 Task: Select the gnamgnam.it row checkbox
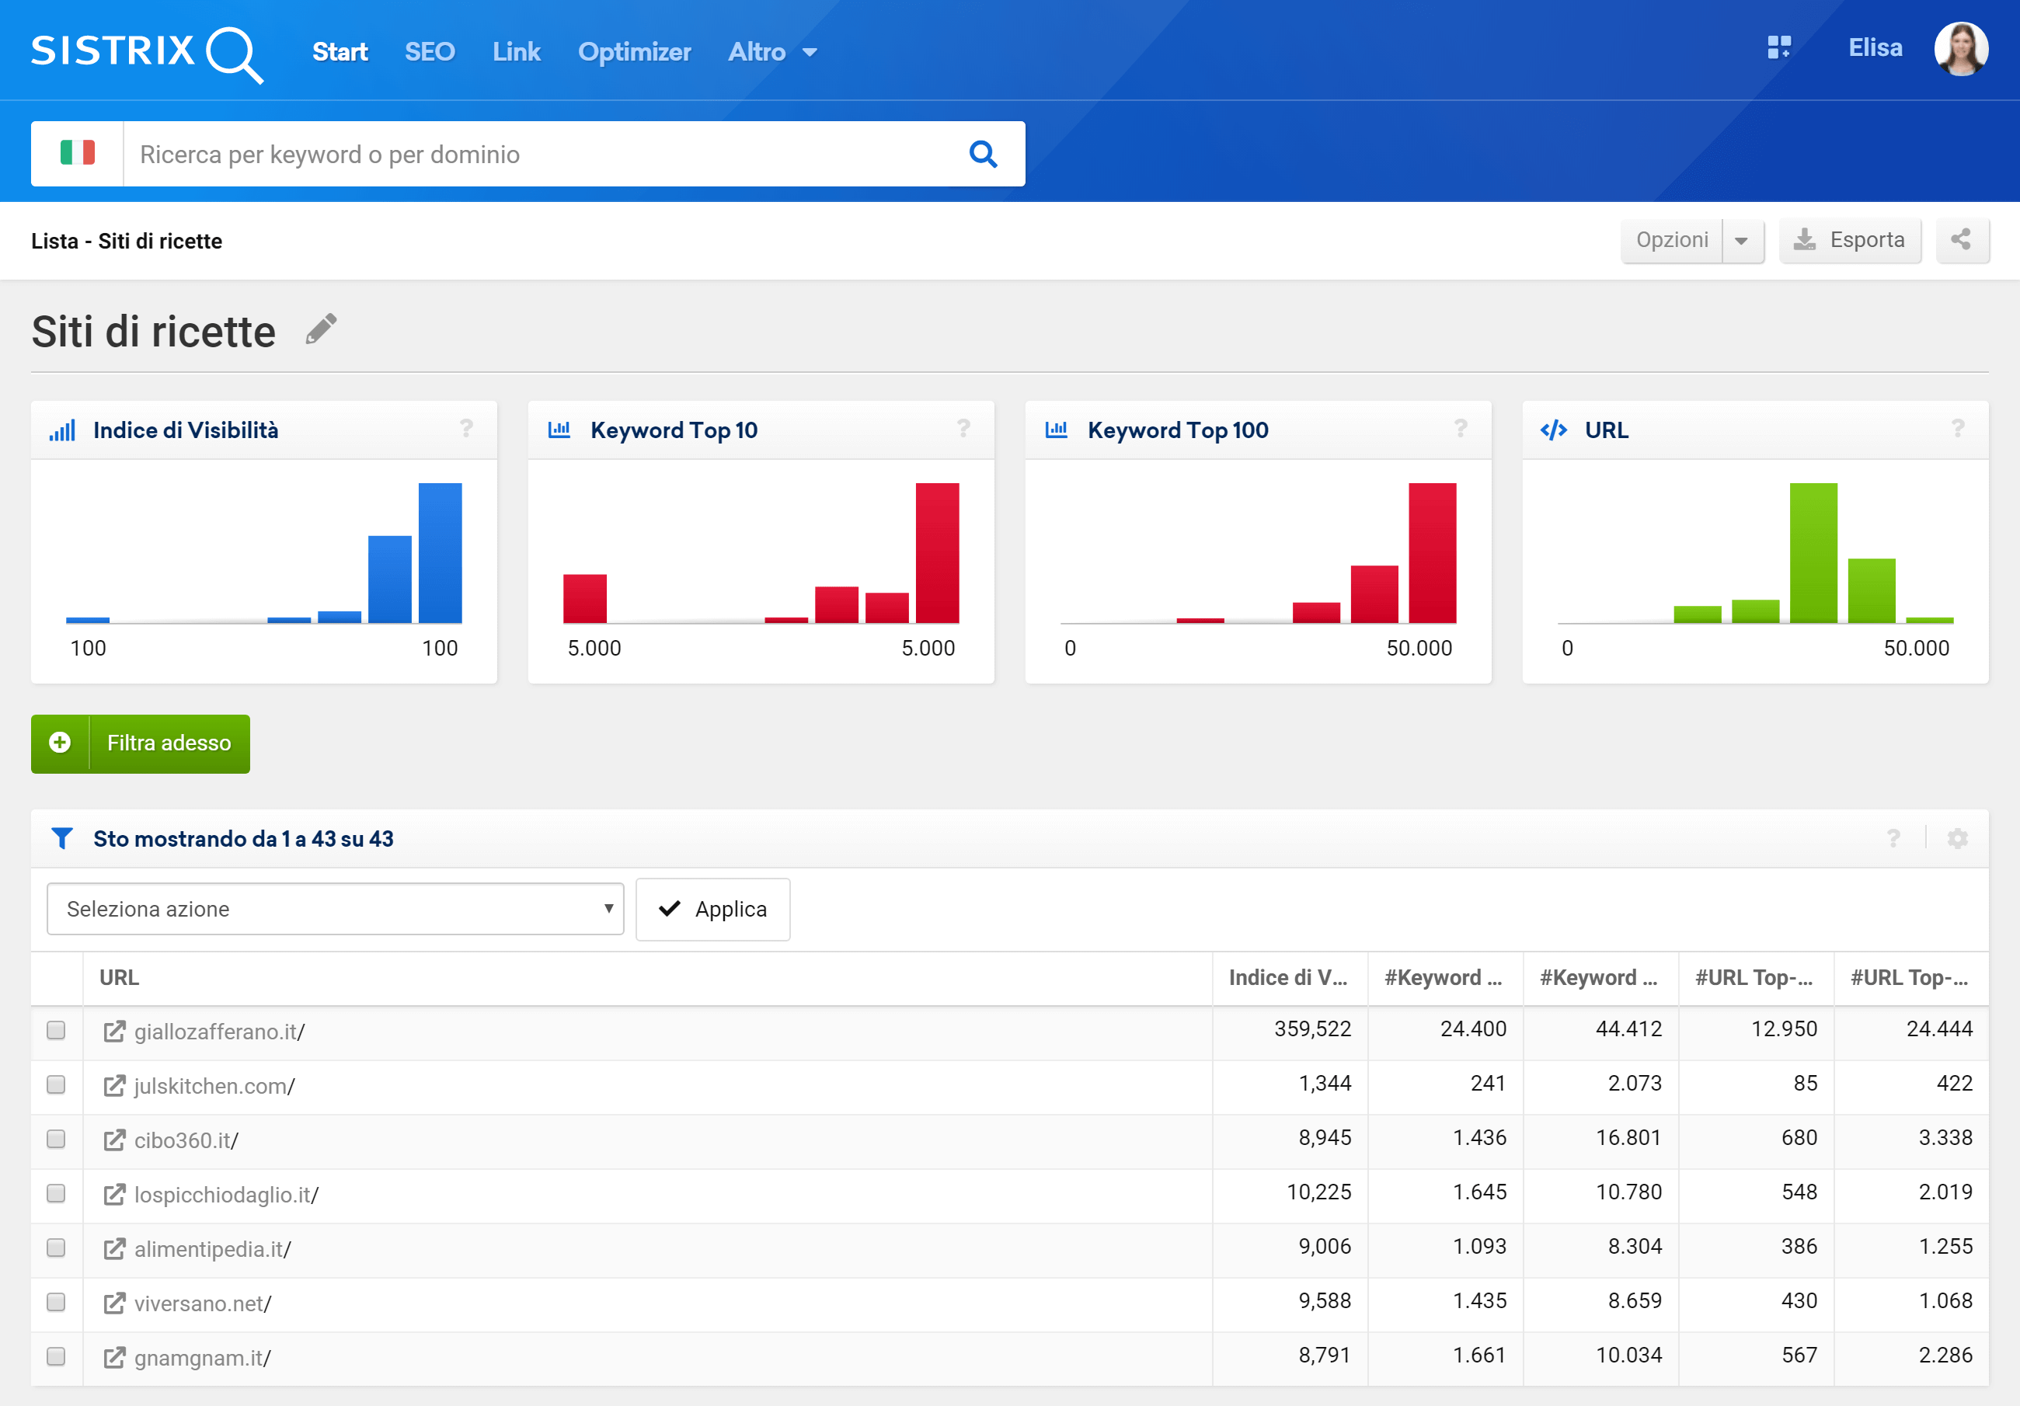click(56, 1357)
